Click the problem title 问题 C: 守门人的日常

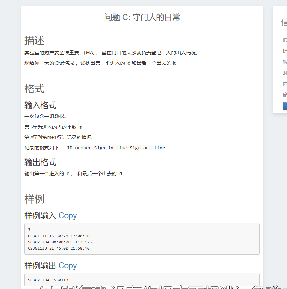(142, 18)
